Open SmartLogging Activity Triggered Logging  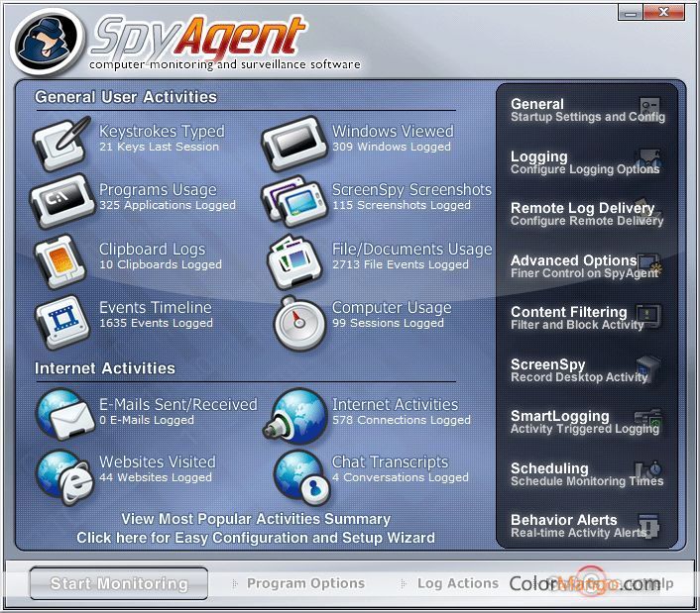coord(586,422)
